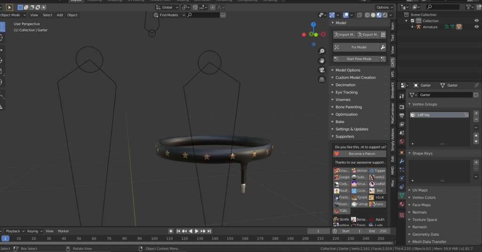This screenshot has width=482, height=252.
Task: Hide the Armature using its eye icon
Action: 476,27
